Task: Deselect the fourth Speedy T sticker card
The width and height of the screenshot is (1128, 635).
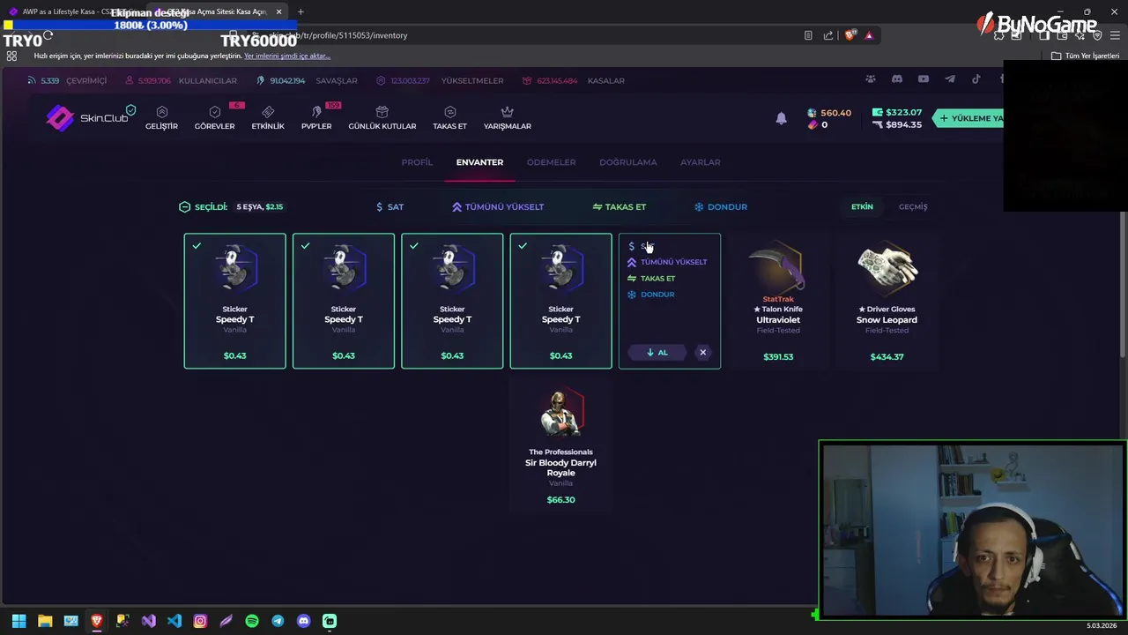Action: click(560, 301)
